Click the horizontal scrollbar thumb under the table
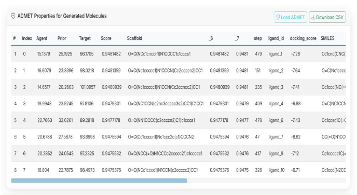This screenshot has height=195, width=357. [99, 180]
